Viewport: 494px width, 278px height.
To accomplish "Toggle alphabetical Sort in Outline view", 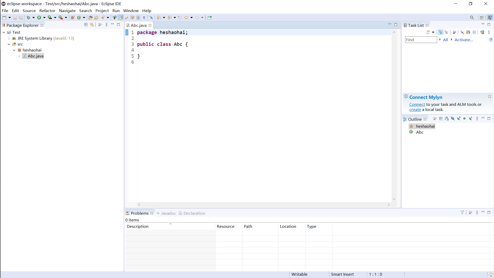I will pyautogui.click(x=447, y=119).
